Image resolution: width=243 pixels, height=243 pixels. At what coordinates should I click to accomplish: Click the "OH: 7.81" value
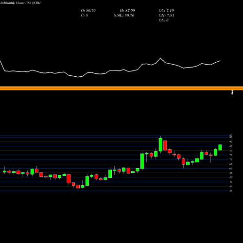click(166, 16)
